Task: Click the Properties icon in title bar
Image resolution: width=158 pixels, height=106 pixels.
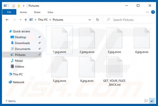Action: [x=14, y=6]
